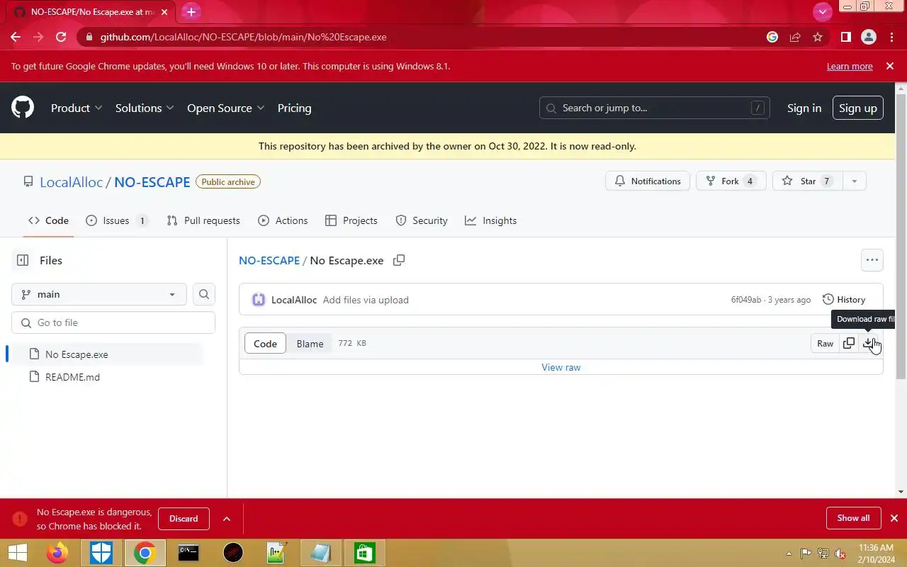Select the Code view toggle

pos(265,343)
